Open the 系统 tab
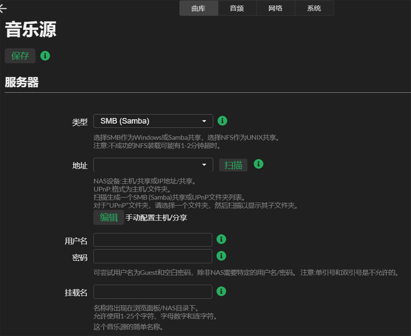The height and width of the screenshot is (336, 411). point(314,8)
